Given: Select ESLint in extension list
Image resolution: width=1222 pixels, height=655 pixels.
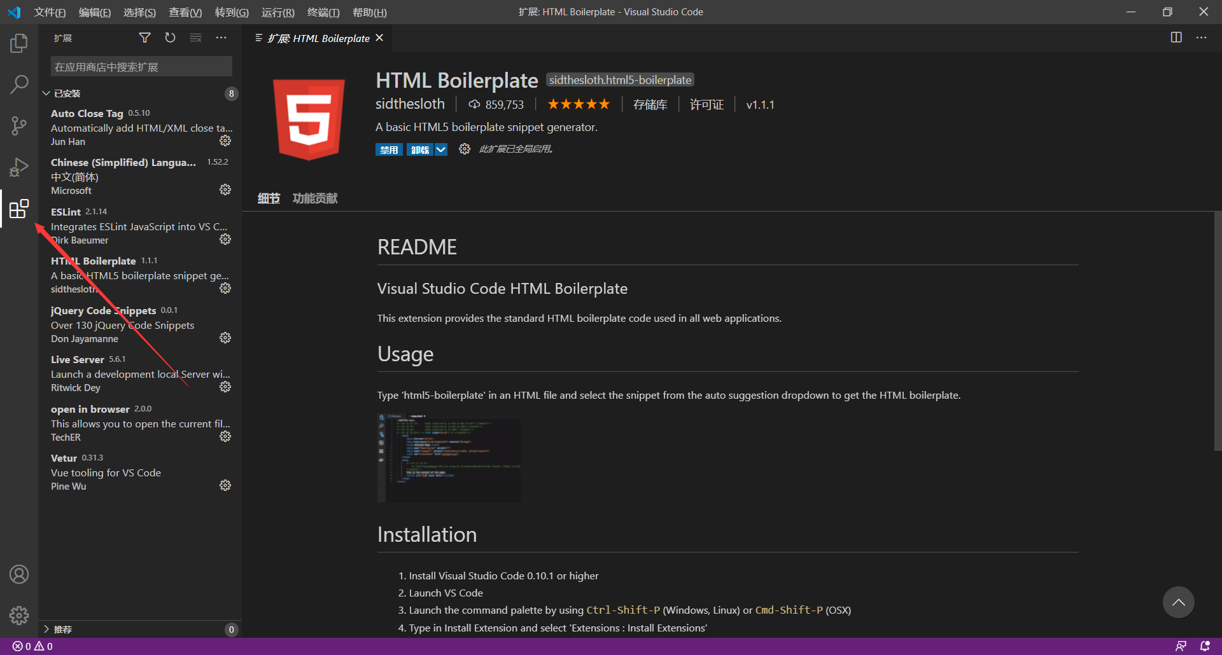Looking at the screenshot, I should click(x=140, y=226).
